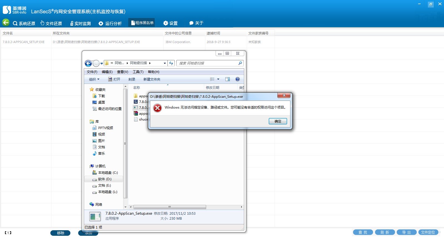Open the 关于 about tab
Image resolution: width=444 pixels, height=238 pixels.
coord(196,23)
